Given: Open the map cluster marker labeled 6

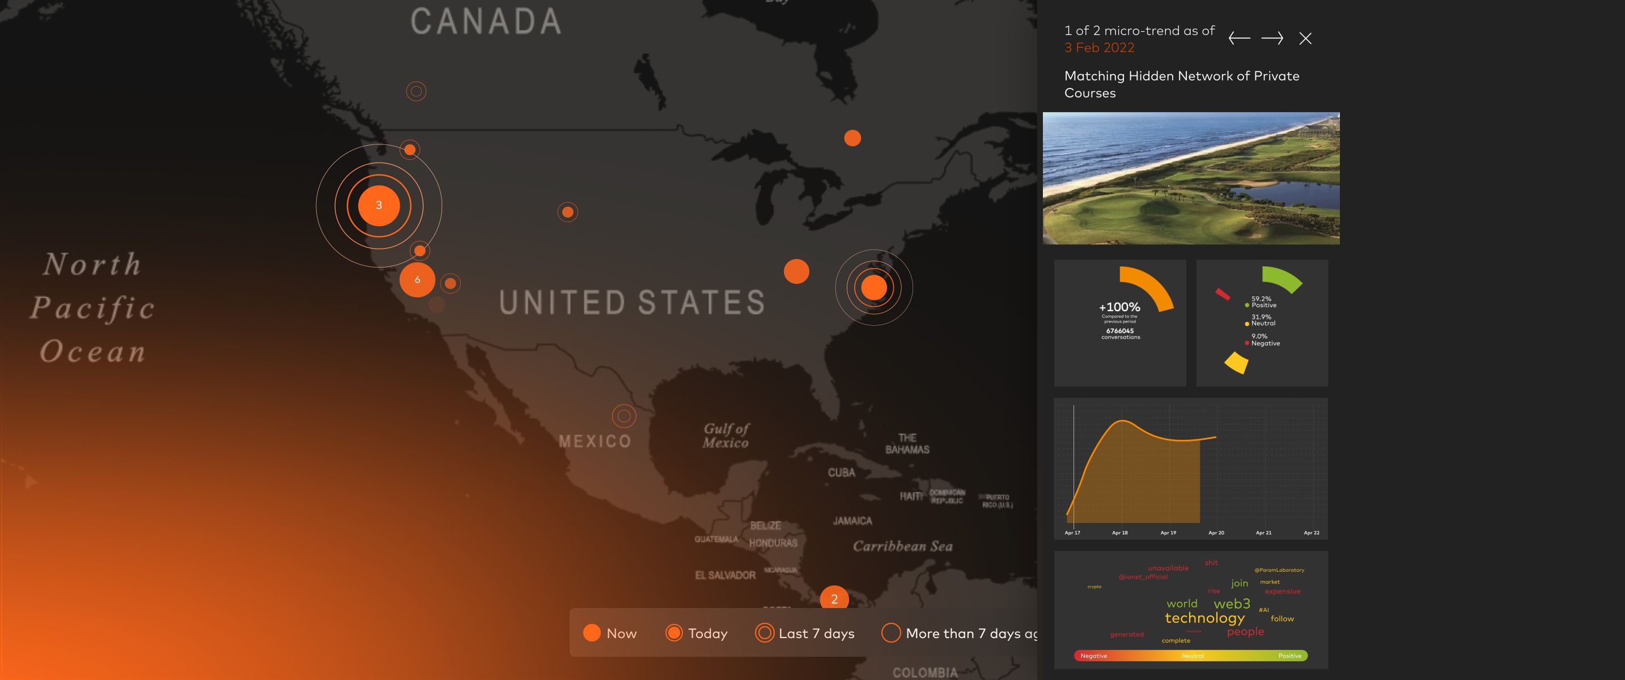Looking at the screenshot, I should point(417,279).
